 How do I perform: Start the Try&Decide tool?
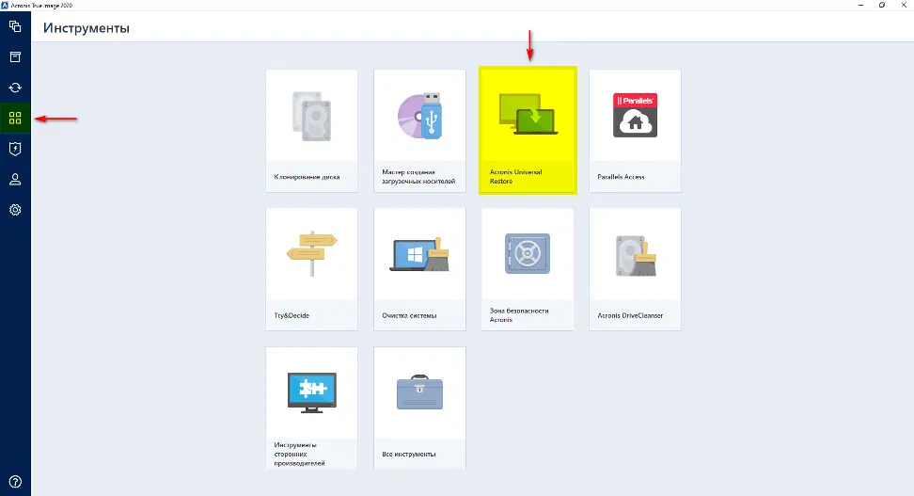(312, 269)
